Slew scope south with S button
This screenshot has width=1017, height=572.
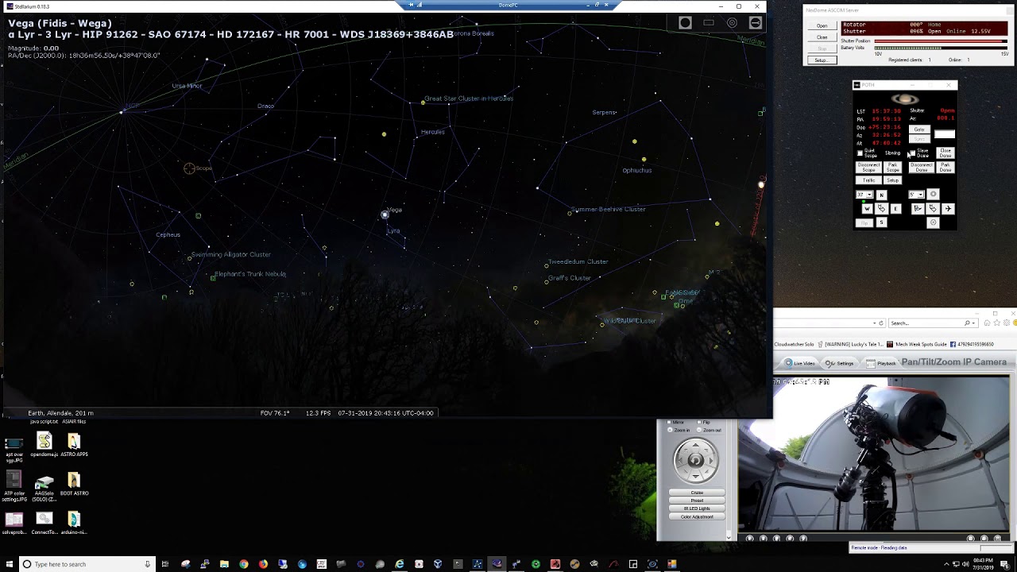tap(882, 222)
